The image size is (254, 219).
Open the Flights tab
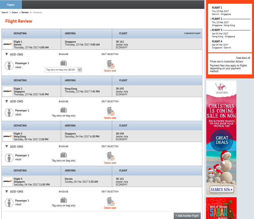[x=11, y=5]
